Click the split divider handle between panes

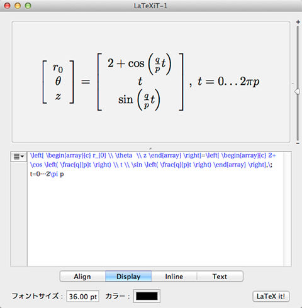click(150, 148)
